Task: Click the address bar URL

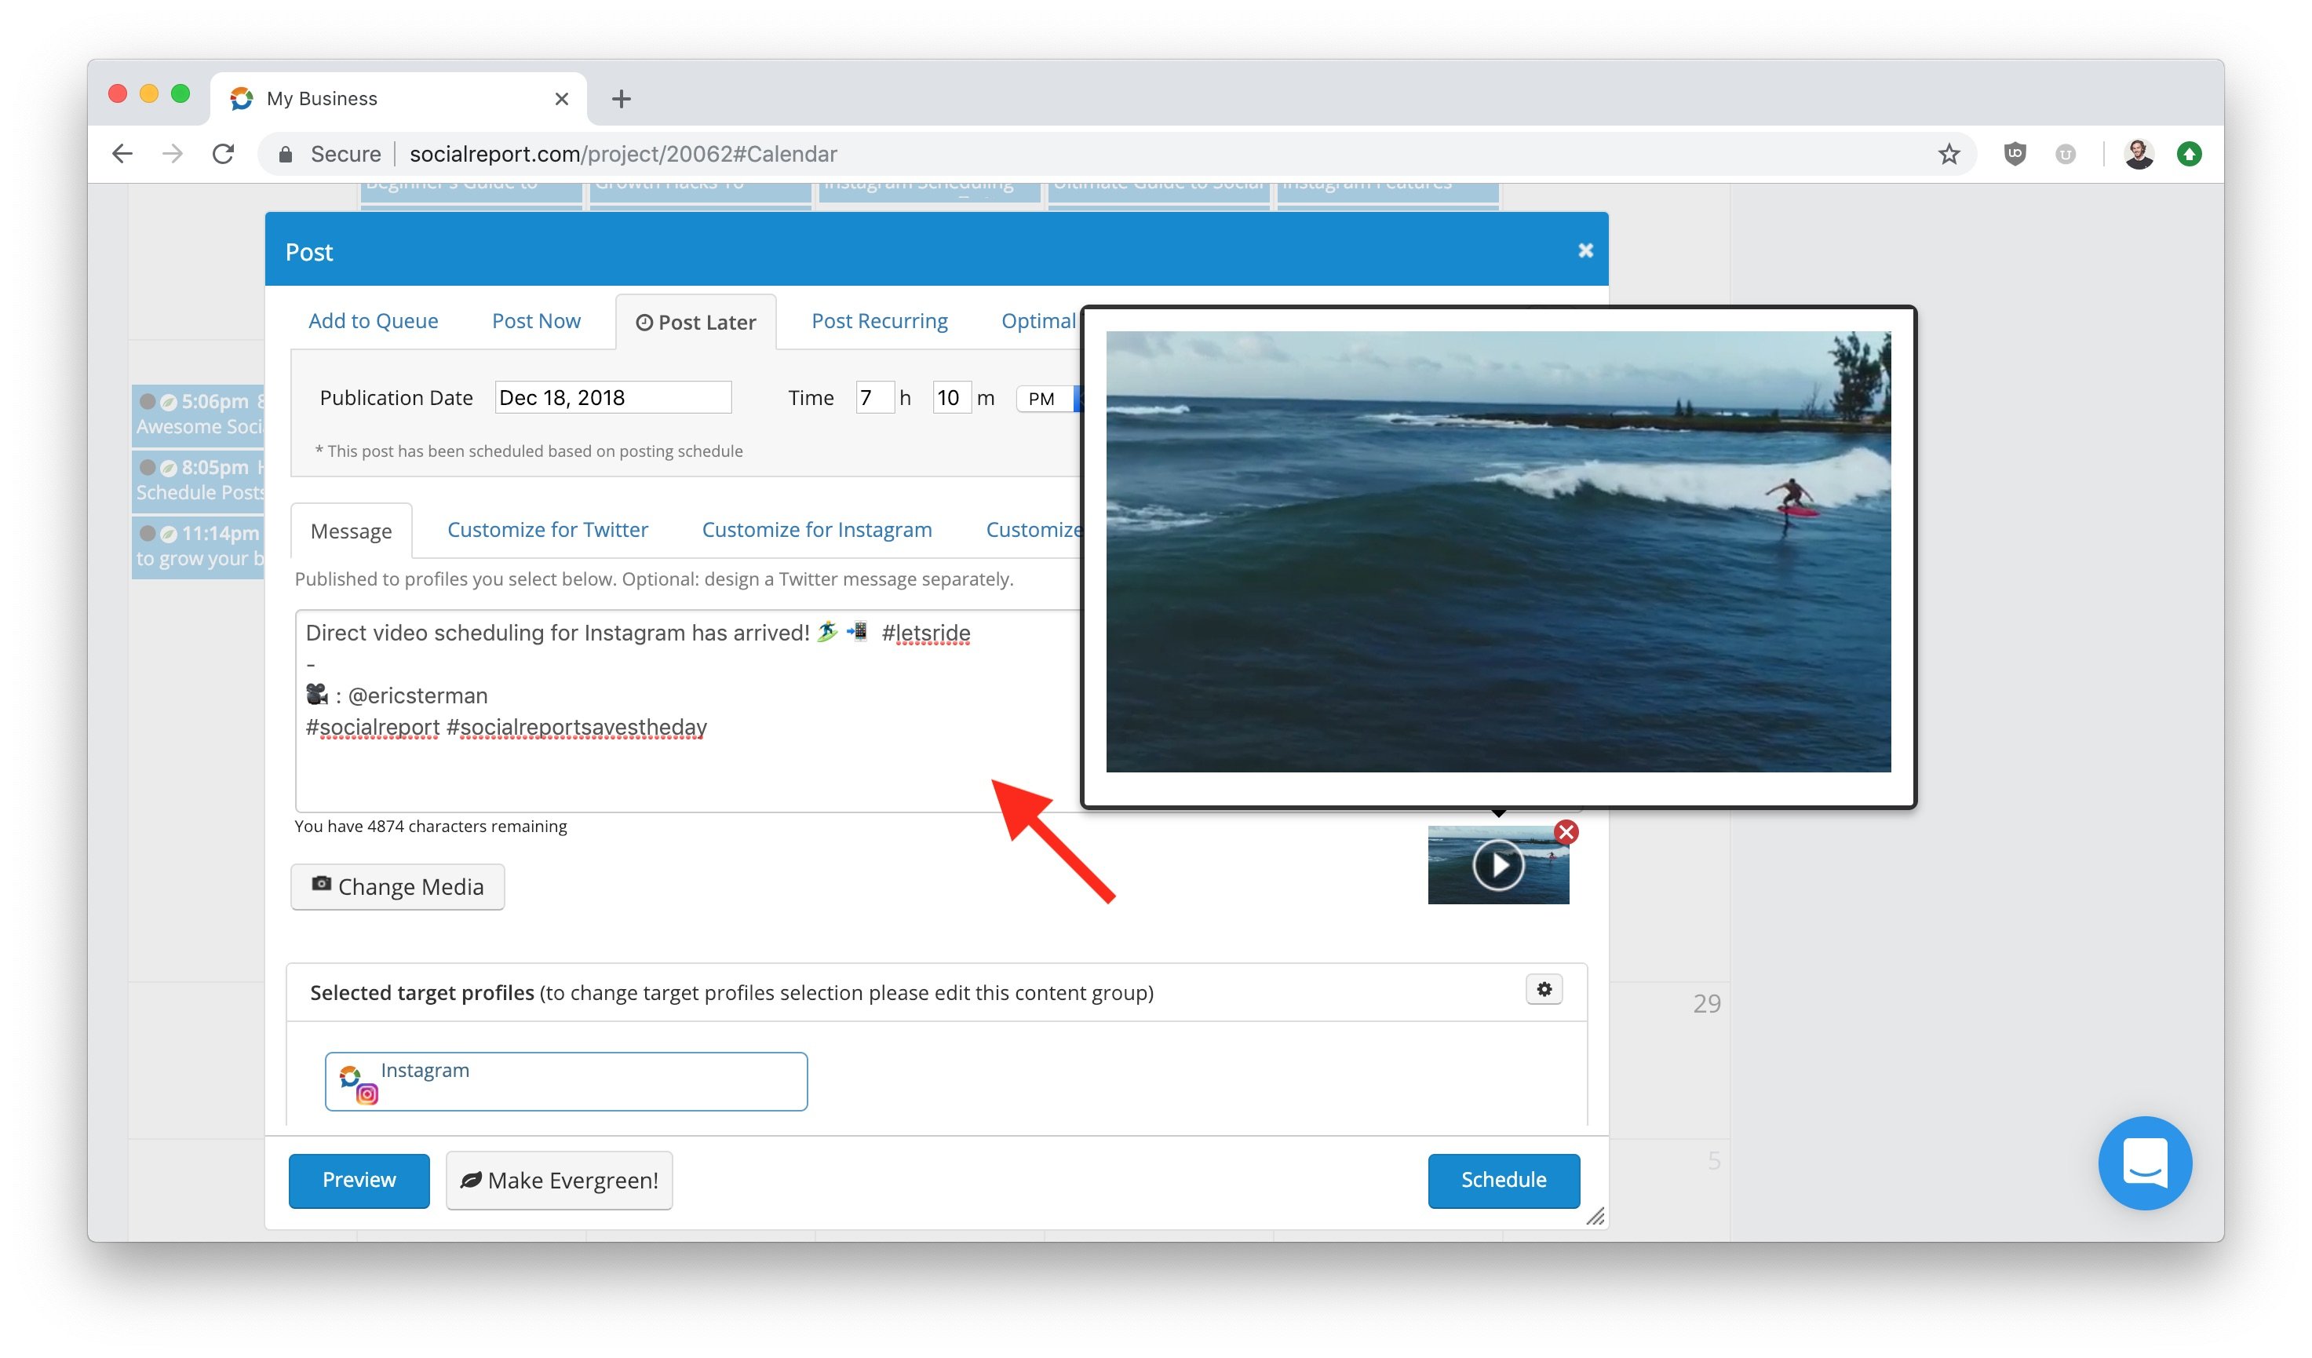Action: (x=623, y=154)
